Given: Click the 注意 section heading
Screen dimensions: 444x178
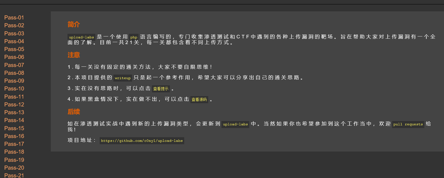Looking at the screenshot, I should coord(74,55).
